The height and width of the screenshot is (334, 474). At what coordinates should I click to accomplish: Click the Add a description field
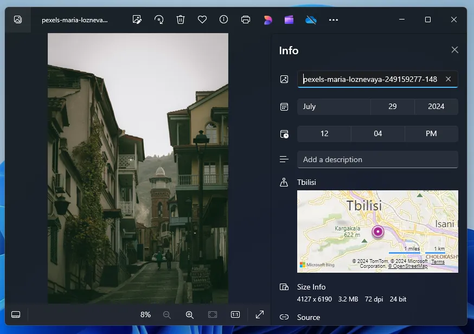tap(377, 159)
